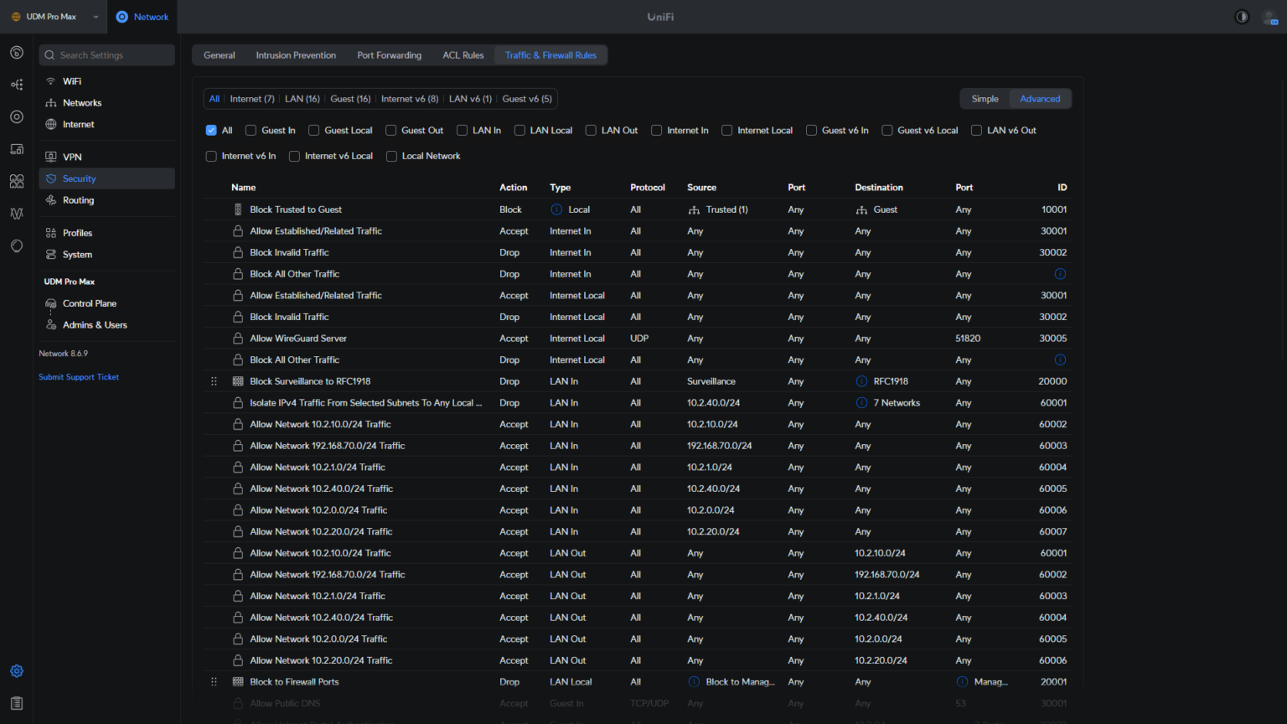
Task: Open the Topology view from the left rail
Action: click(16, 85)
